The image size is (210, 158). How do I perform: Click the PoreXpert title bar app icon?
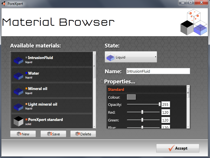click(x=4, y=3)
